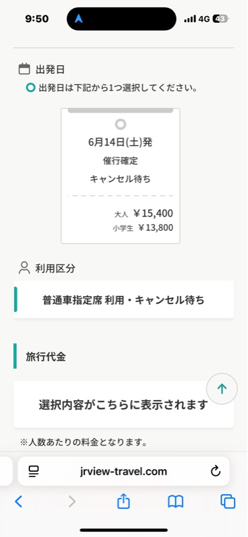Tap the 6月14日 departure date card

tap(121, 176)
